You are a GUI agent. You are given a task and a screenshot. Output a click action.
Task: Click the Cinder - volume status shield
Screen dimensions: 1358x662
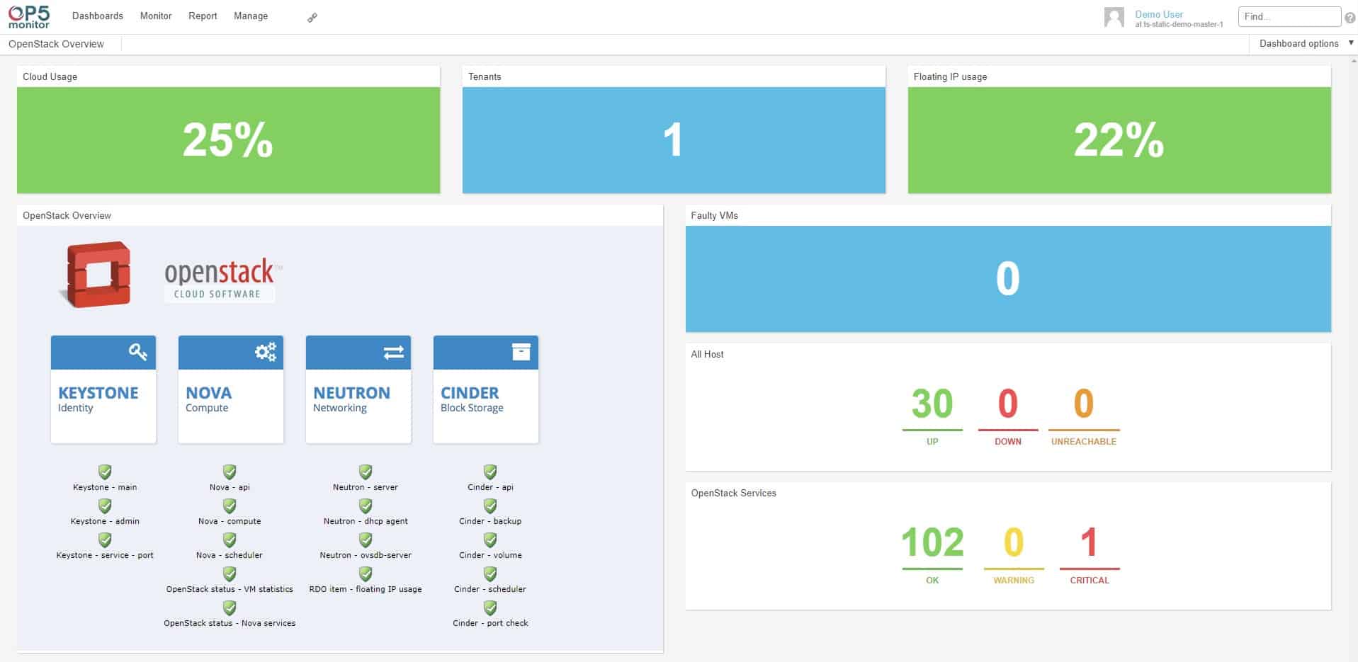click(x=490, y=540)
